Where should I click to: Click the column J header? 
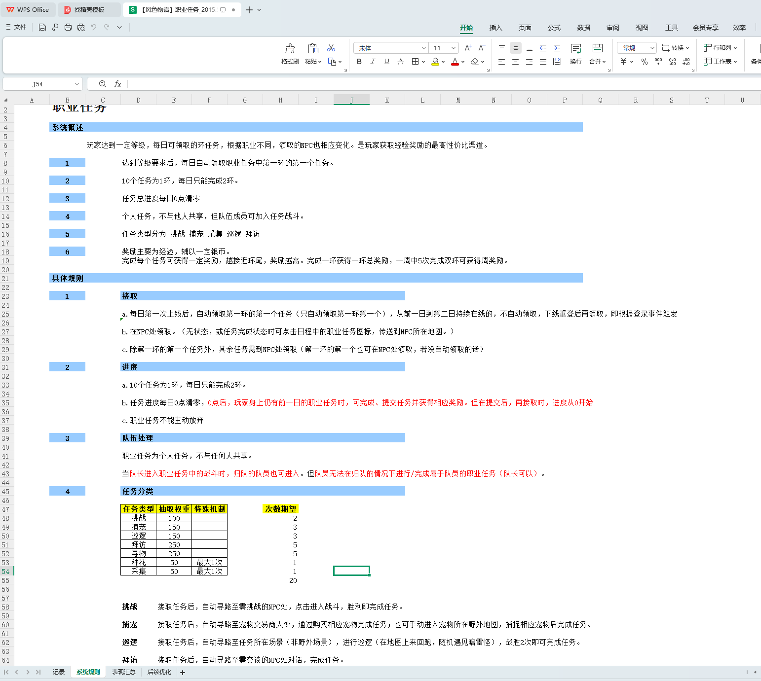click(351, 100)
